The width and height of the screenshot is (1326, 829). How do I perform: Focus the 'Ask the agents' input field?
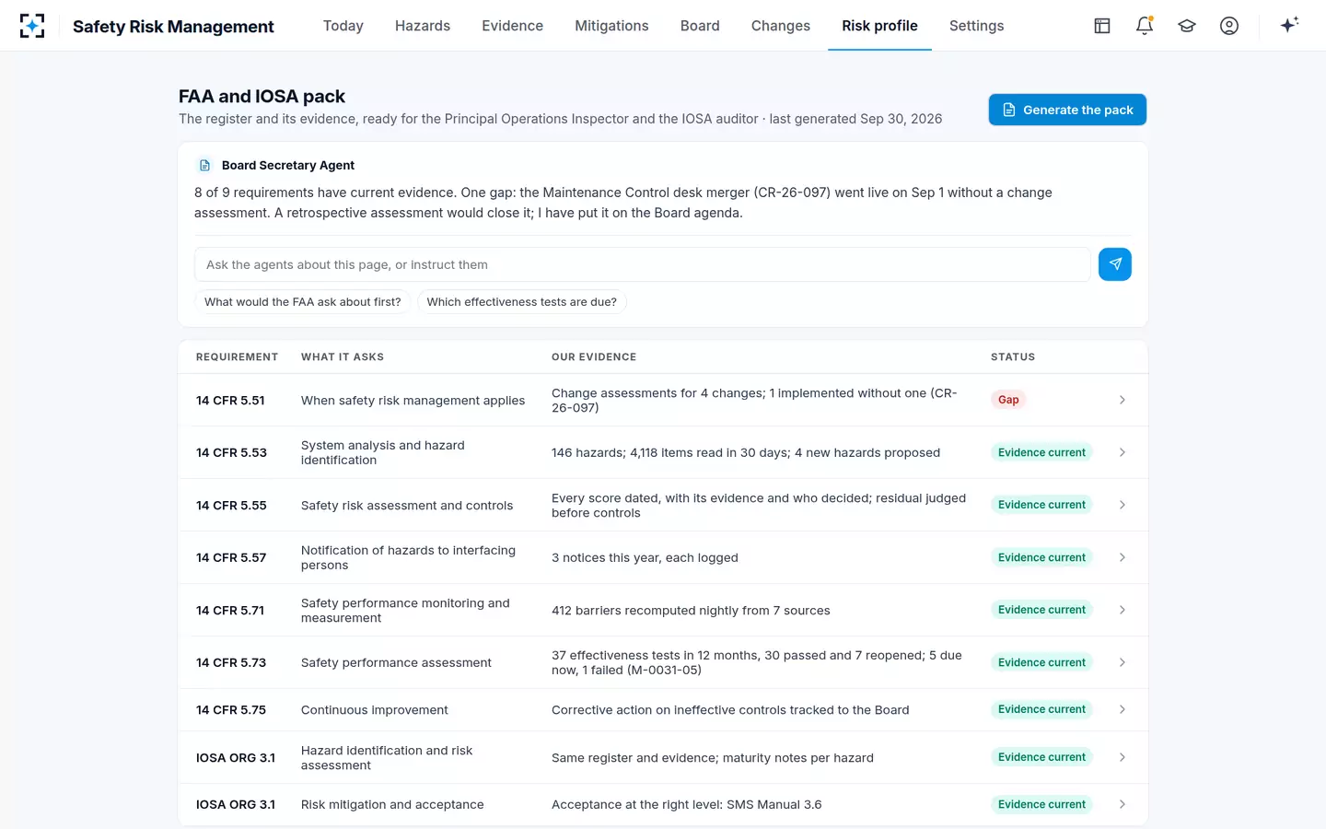pos(643,264)
